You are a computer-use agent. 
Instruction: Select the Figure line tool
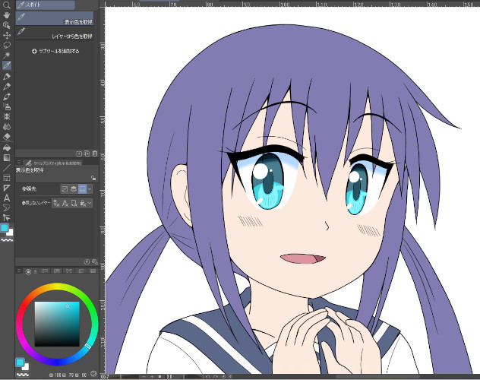point(6,168)
